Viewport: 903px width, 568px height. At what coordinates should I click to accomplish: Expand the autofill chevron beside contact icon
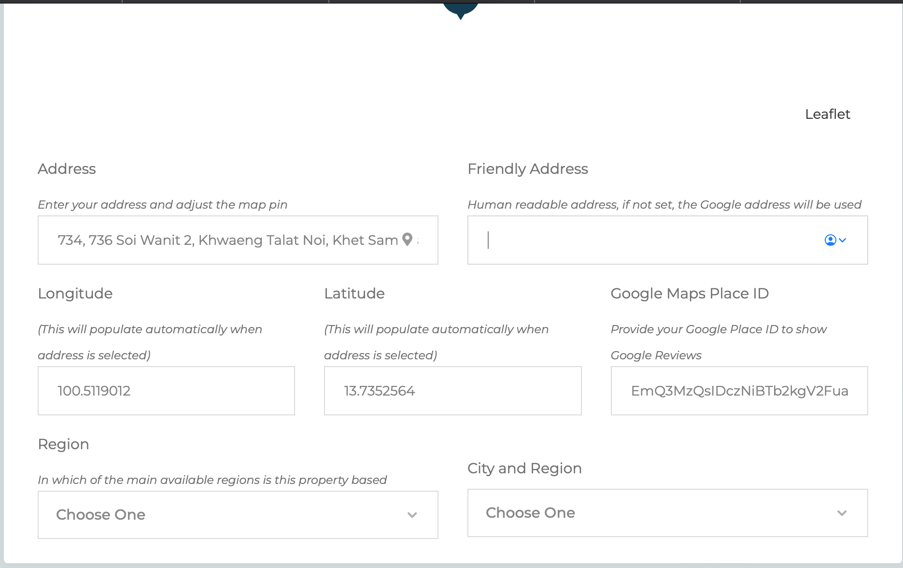tap(843, 240)
